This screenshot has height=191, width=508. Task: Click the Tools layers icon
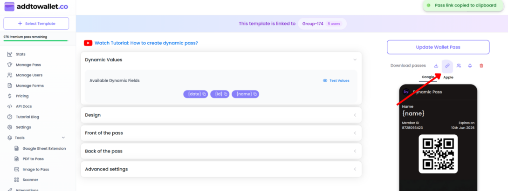click(x=10, y=138)
